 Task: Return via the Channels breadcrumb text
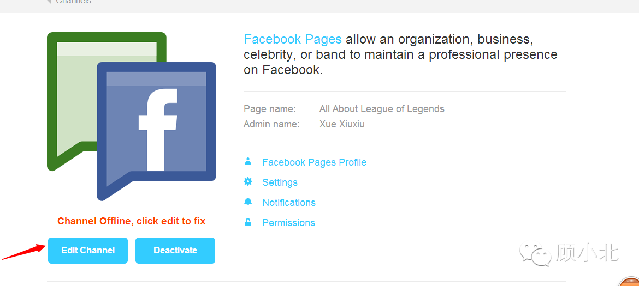pos(73,2)
